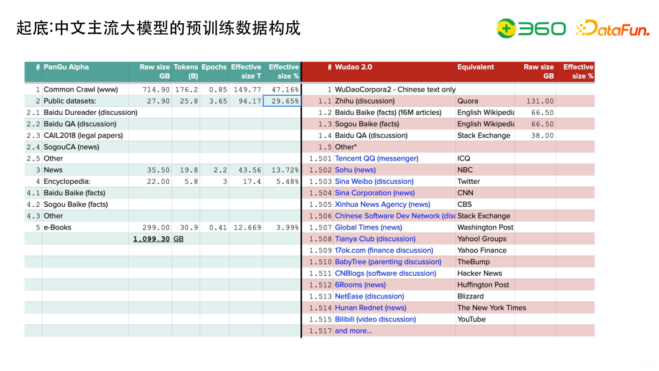The image size is (659, 371).
Task: Open the Global Times (news) link
Action: click(x=369, y=228)
